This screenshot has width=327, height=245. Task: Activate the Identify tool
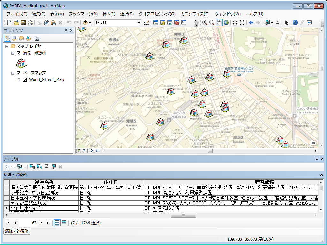tap(295, 23)
